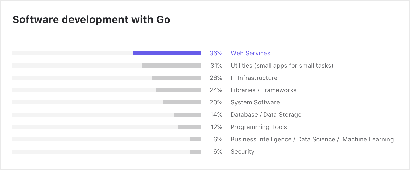Select the Security label
410x170 pixels.
point(242,152)
